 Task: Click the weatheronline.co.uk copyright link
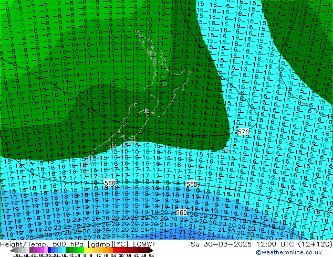click(x=289, y=252)
